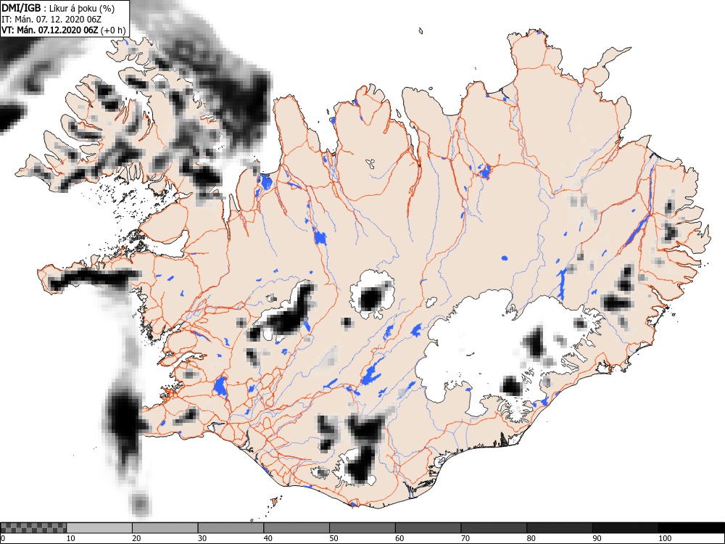
Task: Click the legend label '100'
Action: 664,538
